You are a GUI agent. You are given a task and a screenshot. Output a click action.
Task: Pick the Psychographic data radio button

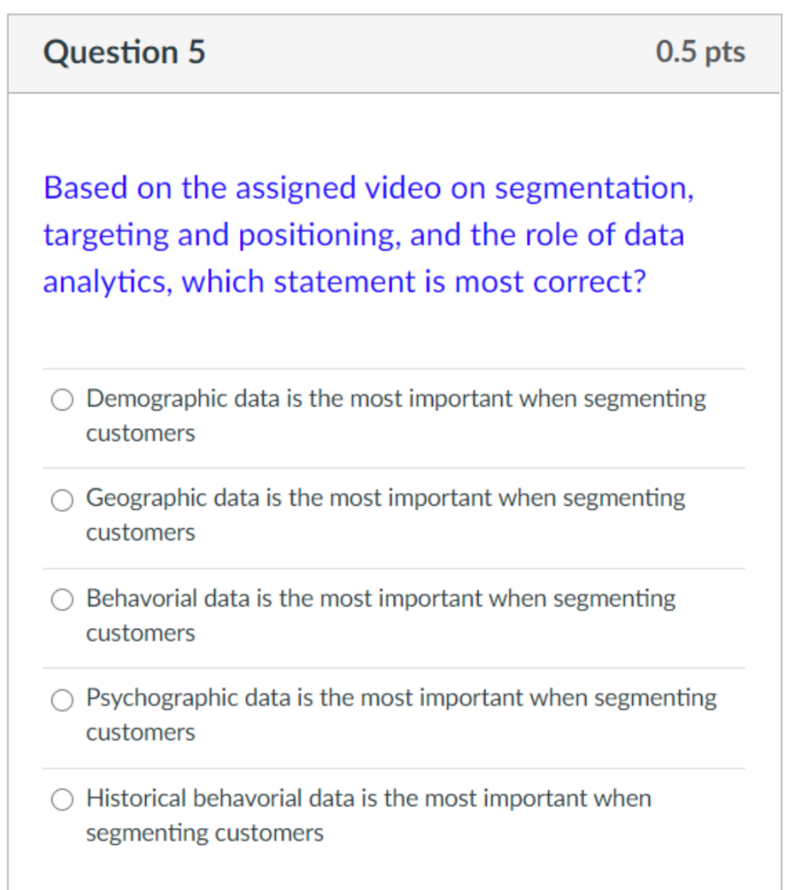coord(62,700)
